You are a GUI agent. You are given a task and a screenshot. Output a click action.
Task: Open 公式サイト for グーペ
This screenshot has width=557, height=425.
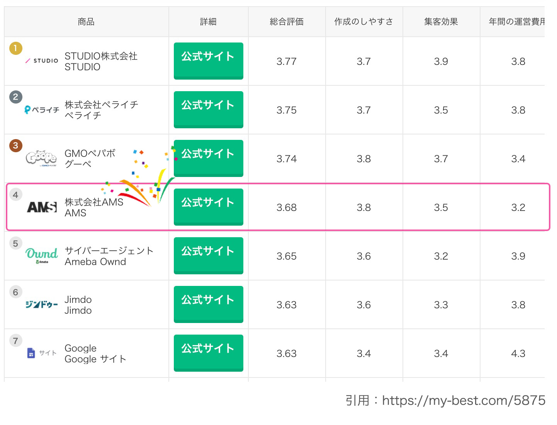(x=209, y=158)
